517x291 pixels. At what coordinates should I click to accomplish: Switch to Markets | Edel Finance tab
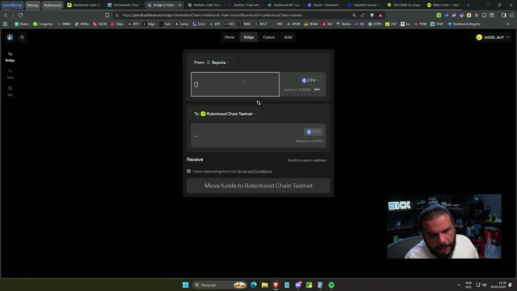tap(204, 5)
